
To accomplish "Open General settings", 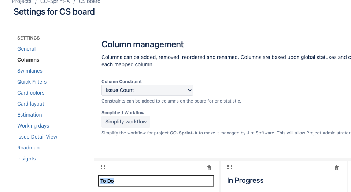I will point(26,49).
